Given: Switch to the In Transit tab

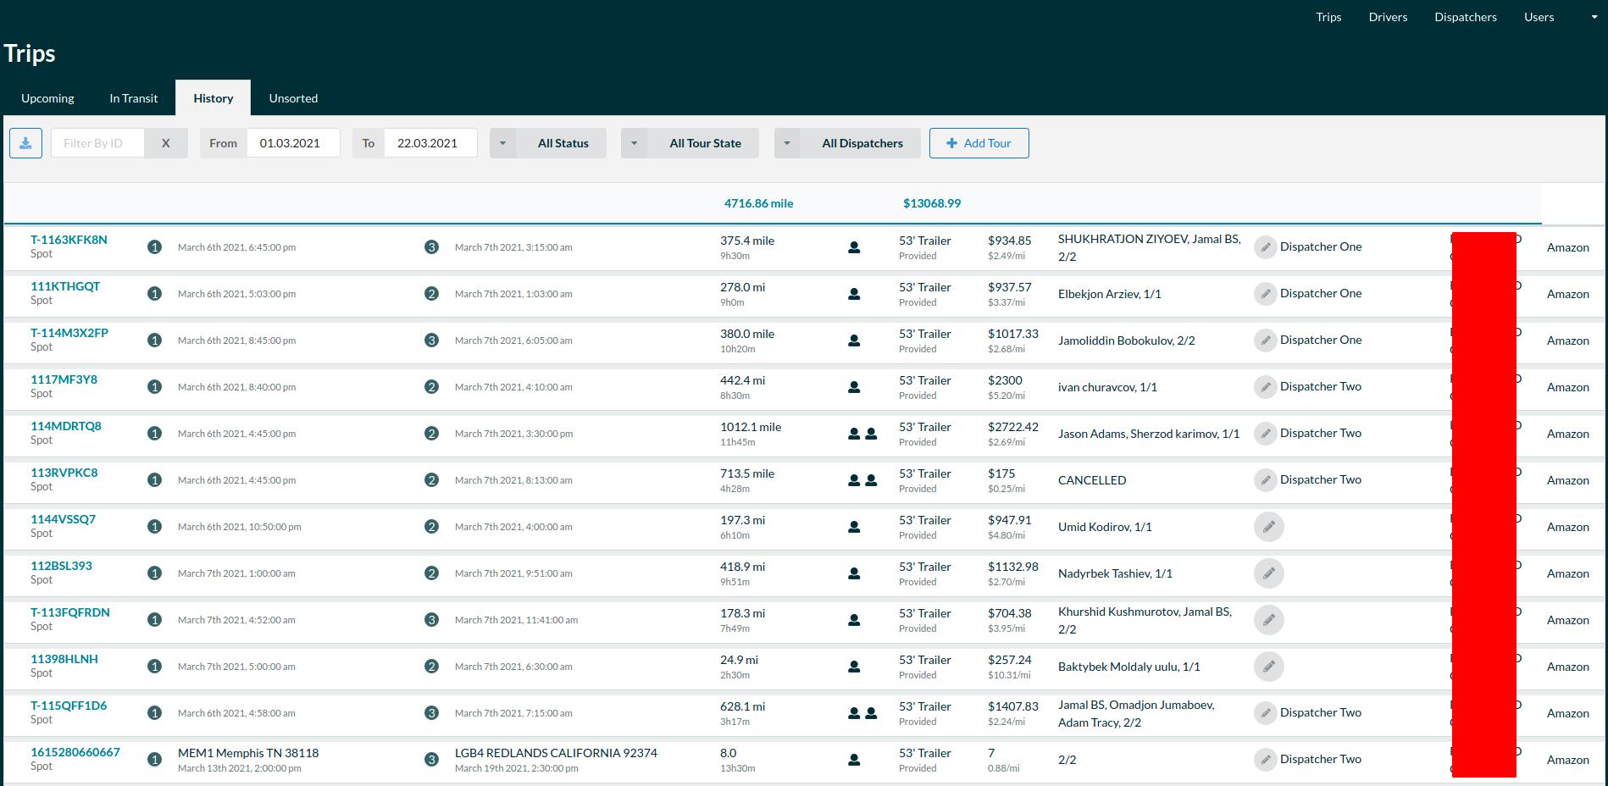Looking at the screenshot, I should [133, 98].
